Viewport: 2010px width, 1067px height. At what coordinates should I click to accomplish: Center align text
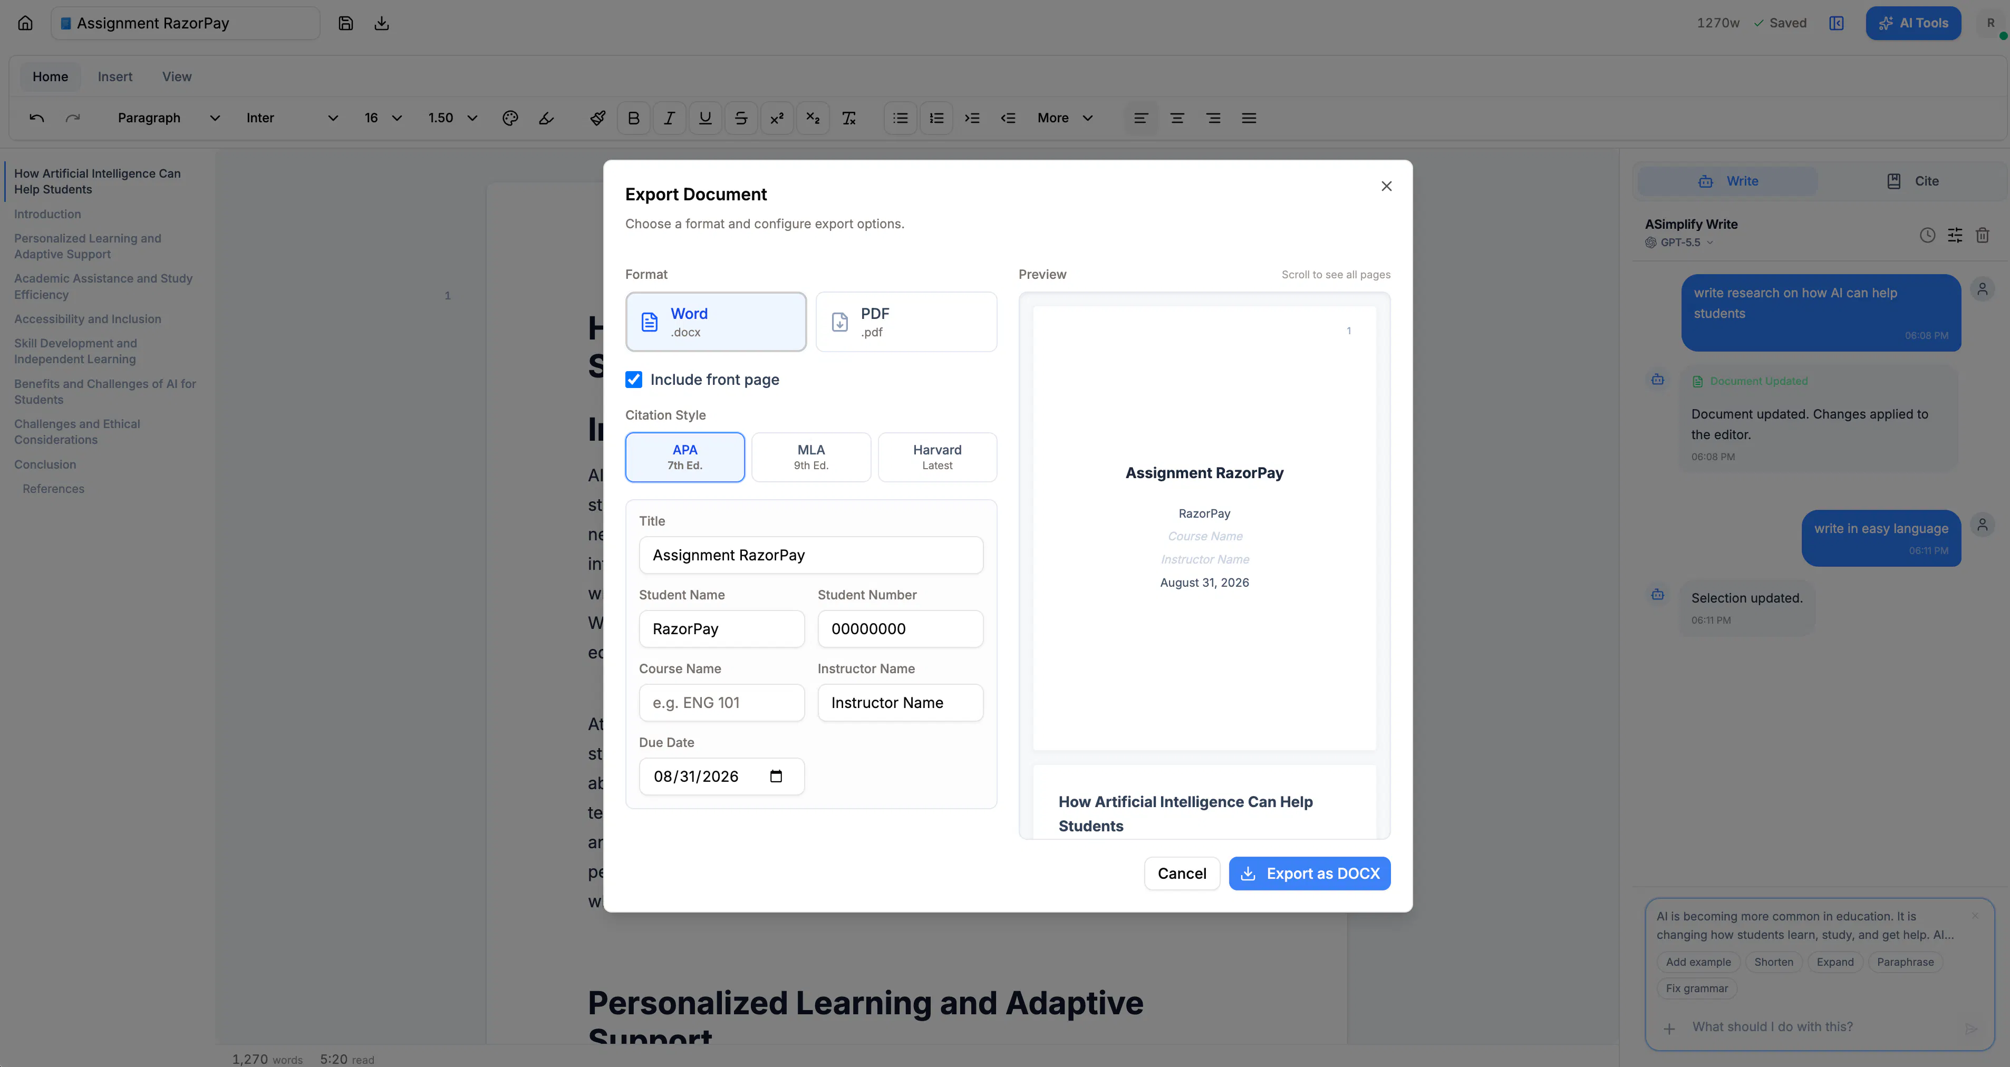tap(1177, 118)
